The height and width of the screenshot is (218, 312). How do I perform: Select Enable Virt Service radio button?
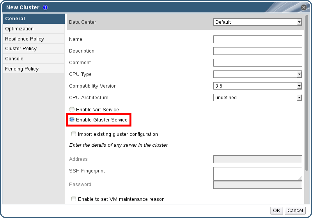(72, 110)
